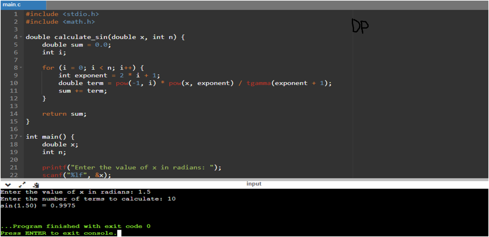489x237 pixels.
Task: Collapse the main function body
Action: point(20,137)
